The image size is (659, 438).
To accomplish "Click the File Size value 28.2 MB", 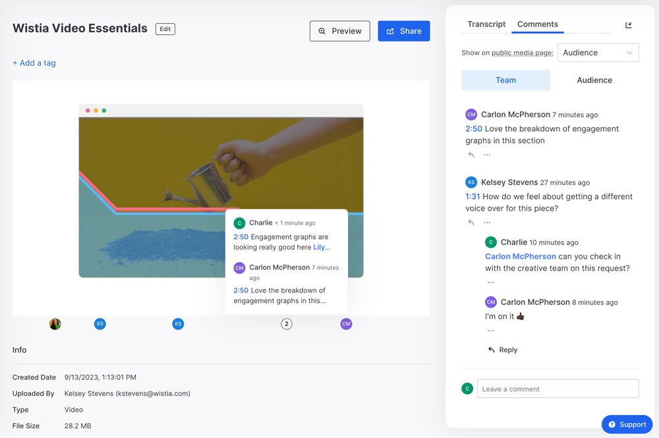I will [x=78, y=426].
